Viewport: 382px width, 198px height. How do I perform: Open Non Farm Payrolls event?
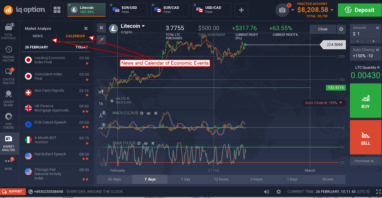point(56,93)
